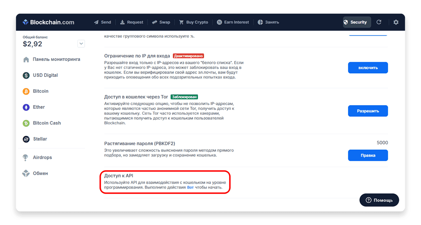Click the Занять pie icon
This screenshot has height=225, width=421.
coord(260,22)
